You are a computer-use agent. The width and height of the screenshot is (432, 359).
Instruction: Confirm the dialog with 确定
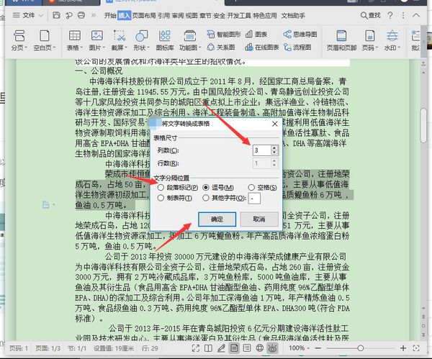pos(217,219)
